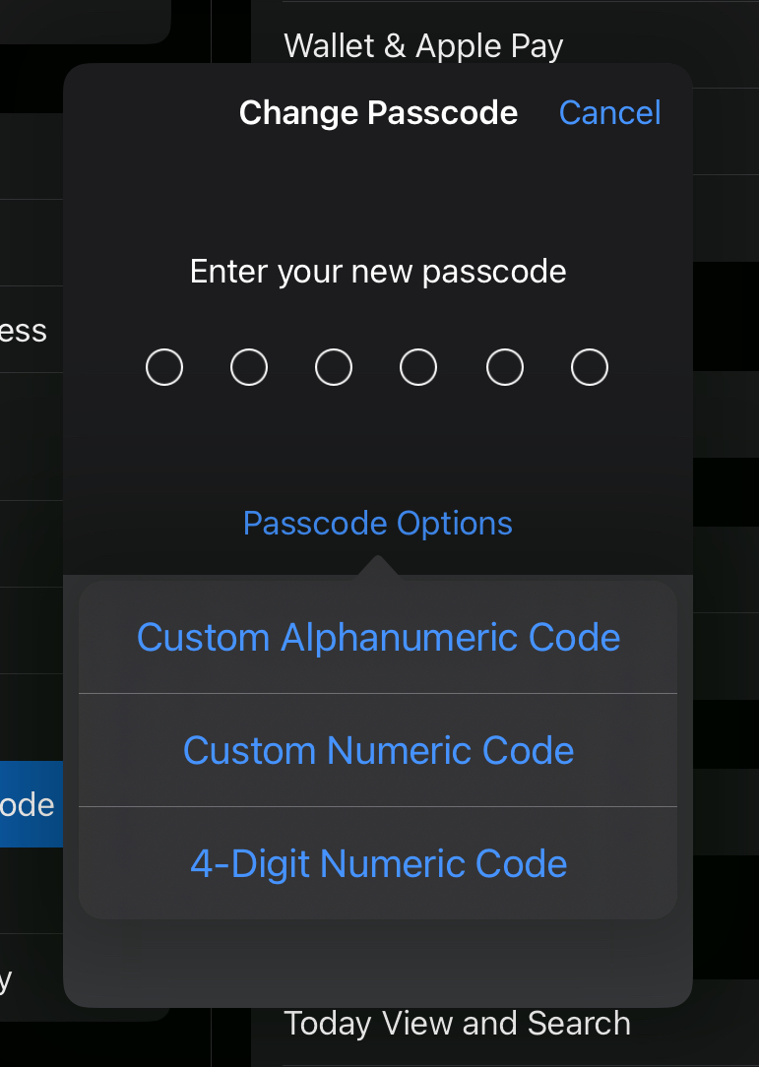Tap the fifth passcode entry circle
759x1067 pixels.
tap(504, 367)
